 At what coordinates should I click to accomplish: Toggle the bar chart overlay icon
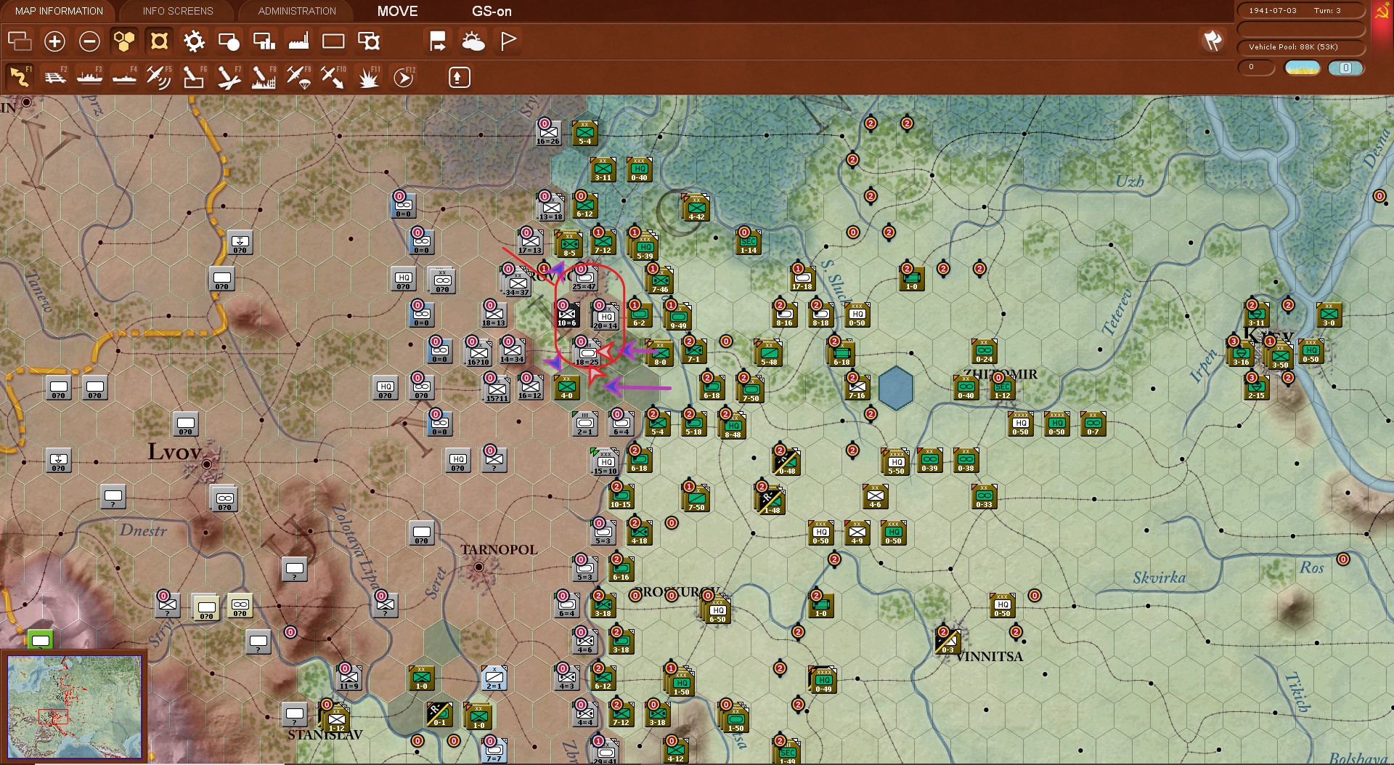point(264,41)
